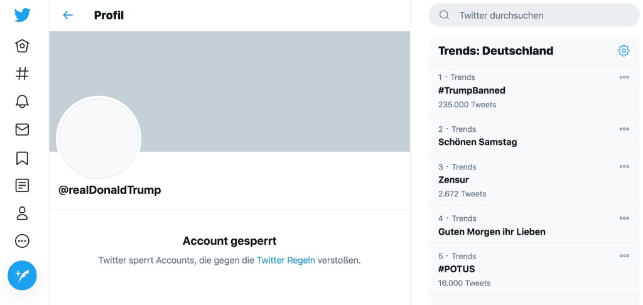Viewport: 643px width, 305px height.
Task: Open Notifications bell icon
Action: [x=22, y=102]
